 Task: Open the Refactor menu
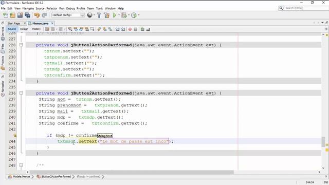(51, 8)
